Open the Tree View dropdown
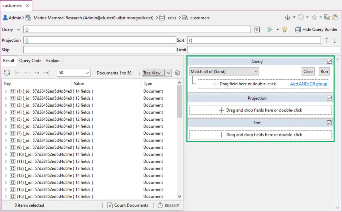Screen dimensions: 342x212 [157, 73]
